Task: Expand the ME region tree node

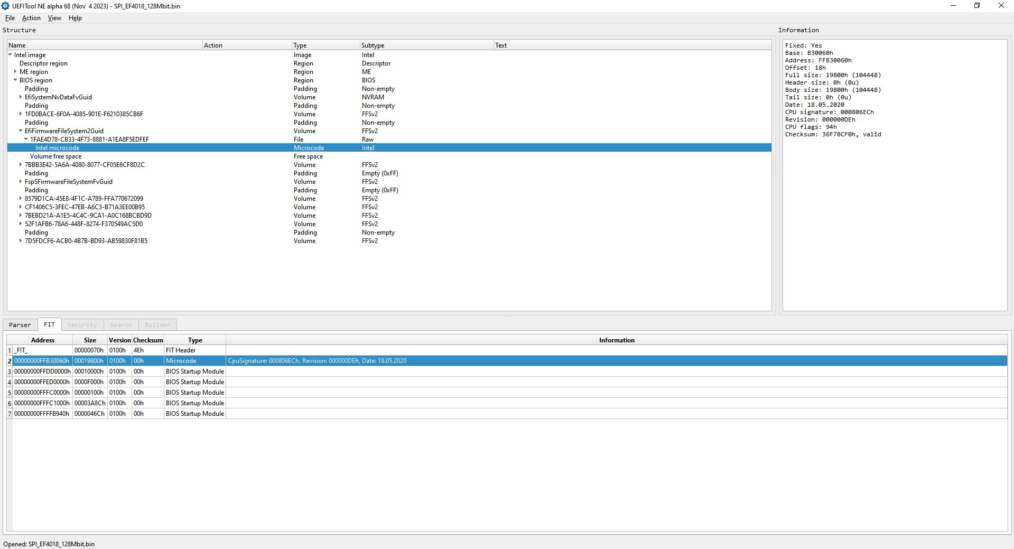Action: [x=15, y=72]
